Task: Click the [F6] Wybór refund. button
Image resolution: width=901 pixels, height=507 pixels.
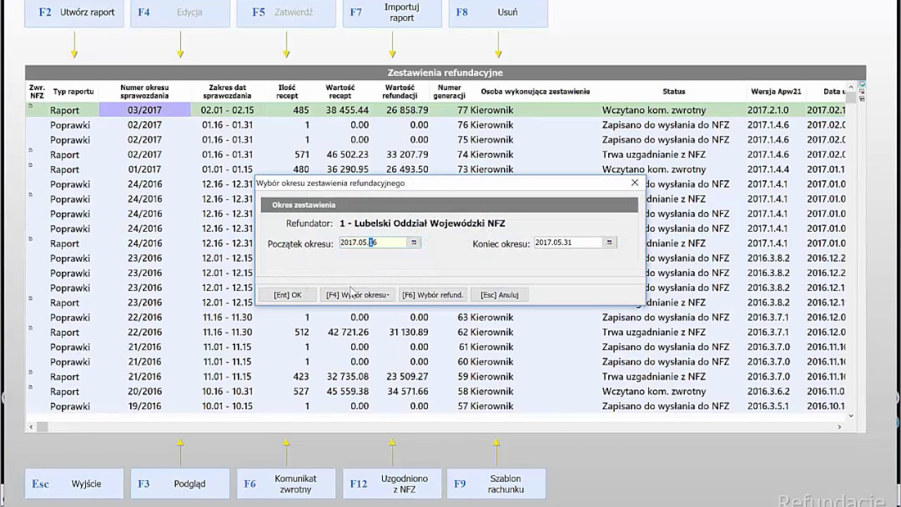Action: 433,295
